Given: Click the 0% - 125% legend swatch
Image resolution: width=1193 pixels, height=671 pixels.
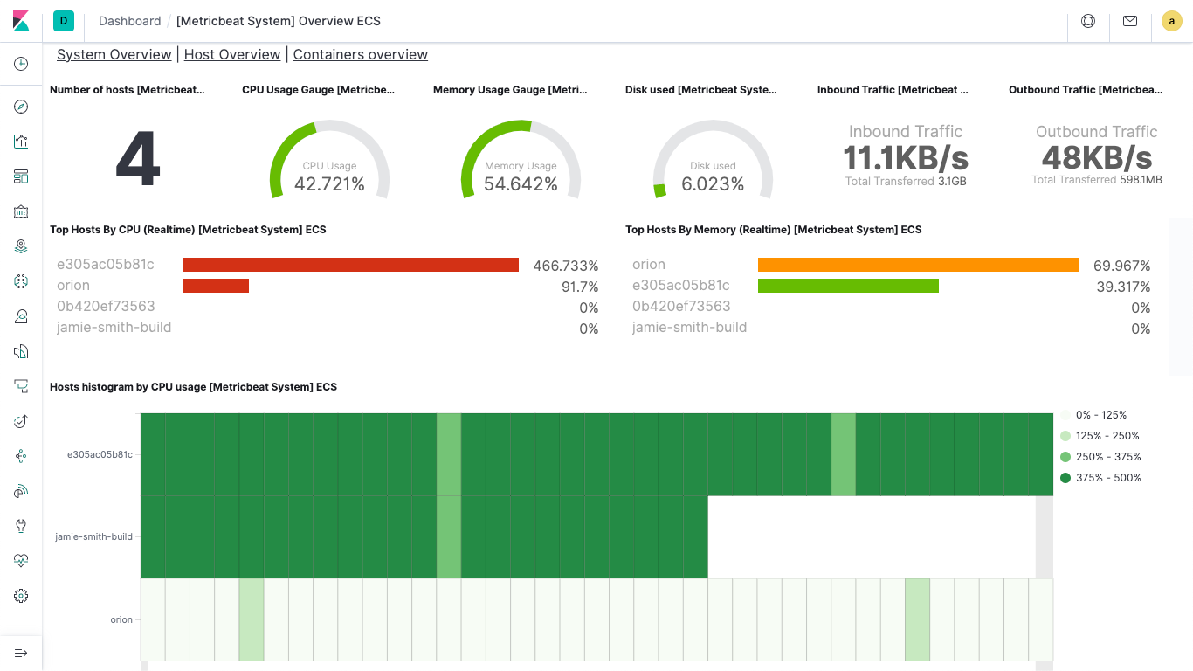Looking at the screenshot, I should tap(1065, 415).
